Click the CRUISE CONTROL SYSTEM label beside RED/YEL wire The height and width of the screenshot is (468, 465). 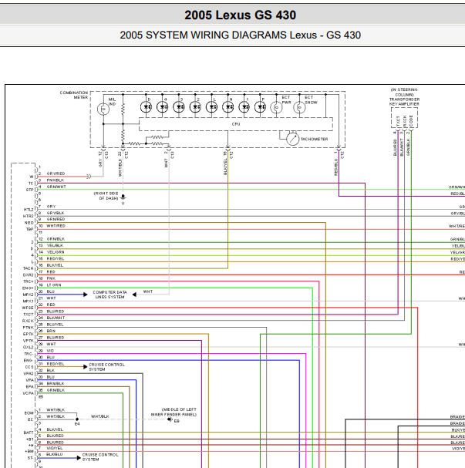(107, 367)
